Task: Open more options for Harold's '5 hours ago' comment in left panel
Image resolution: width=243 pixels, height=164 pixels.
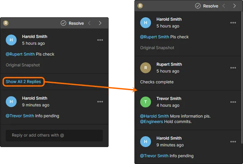Action: (x=100, y=40)
